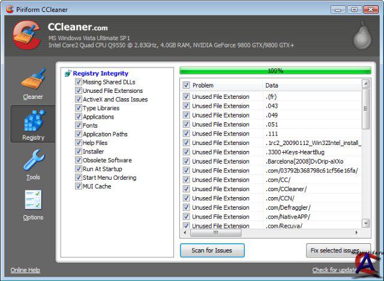Maximize the Piriform CCleaner window

point(354,10)
